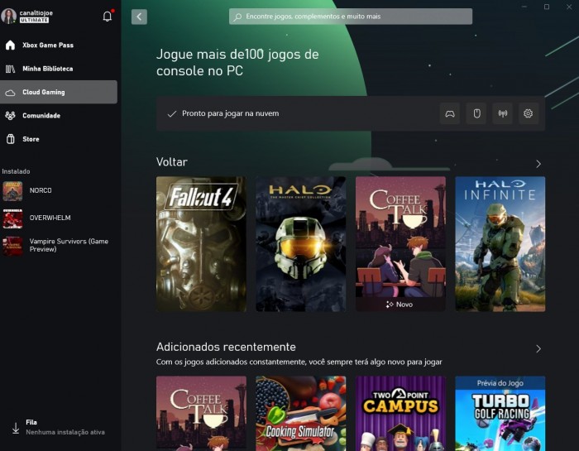Select Cloud Gaming in sidebar
Viewport: 579px width, 451px height.
59,92
